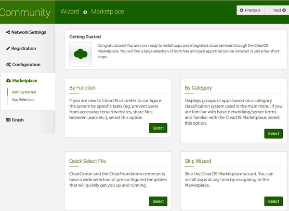Click the Configuration gears icon
Image resolution: width=289 pixels, height=211 pixels.
[x=9, y=65]
